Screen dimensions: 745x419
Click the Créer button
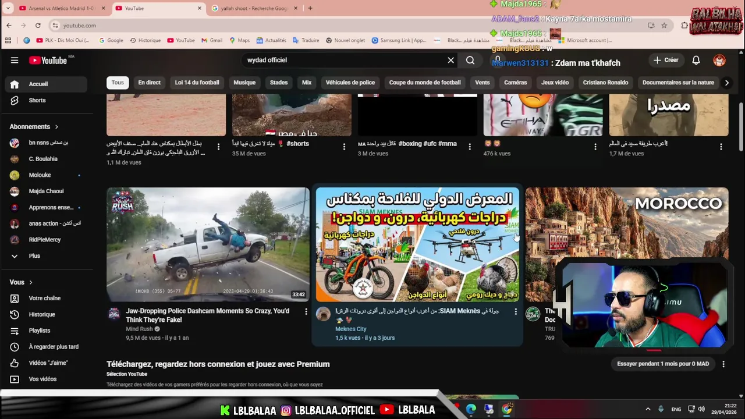click(666, 60)
